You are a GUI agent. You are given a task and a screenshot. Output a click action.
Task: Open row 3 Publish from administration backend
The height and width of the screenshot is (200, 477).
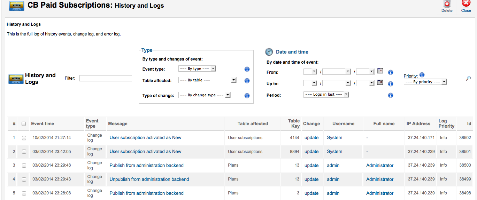[x=146, y=166]
